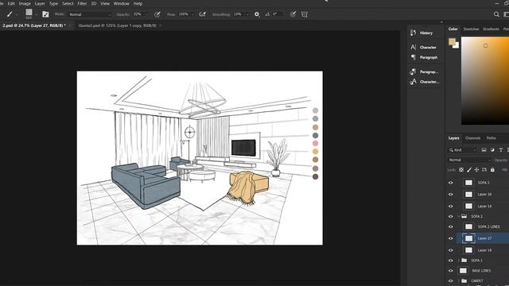The width and height of the screenshot is (509, 286).
Task: Open the layer blend mode Normal dropdown
Action: [x=470, y=160]
